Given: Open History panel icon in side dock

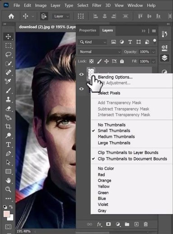Looking at the screenshot, I should click(x=164, y=34).
